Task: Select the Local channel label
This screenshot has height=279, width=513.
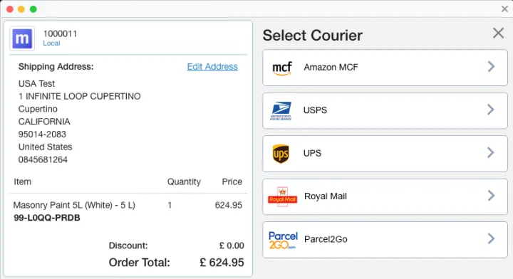Action: [51, 43]
